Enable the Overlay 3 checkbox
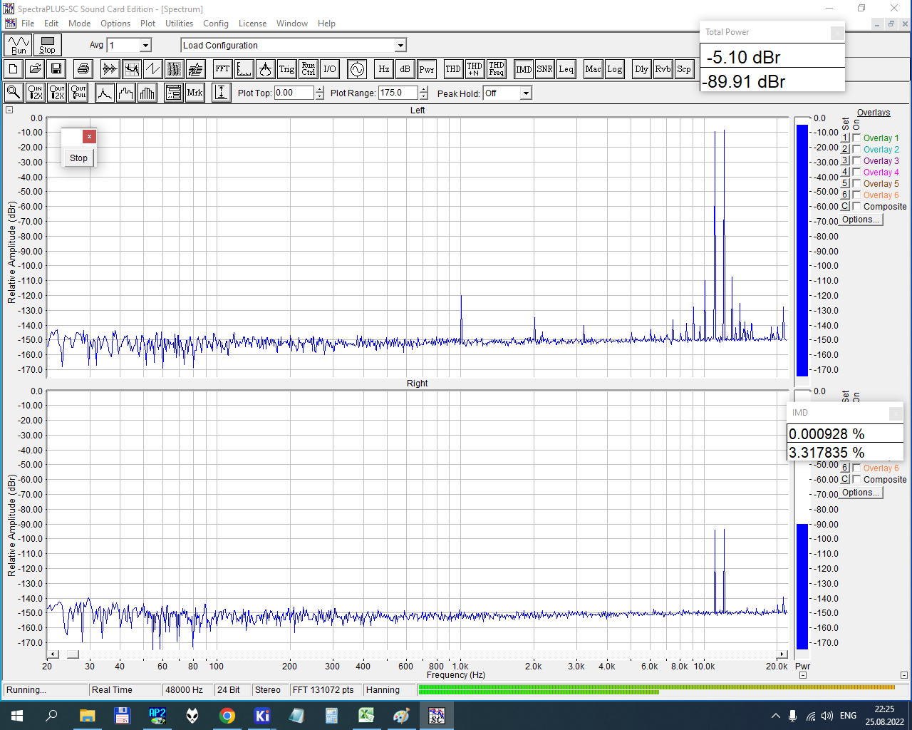Screen dimensions: 912x730 click(856, 161)
